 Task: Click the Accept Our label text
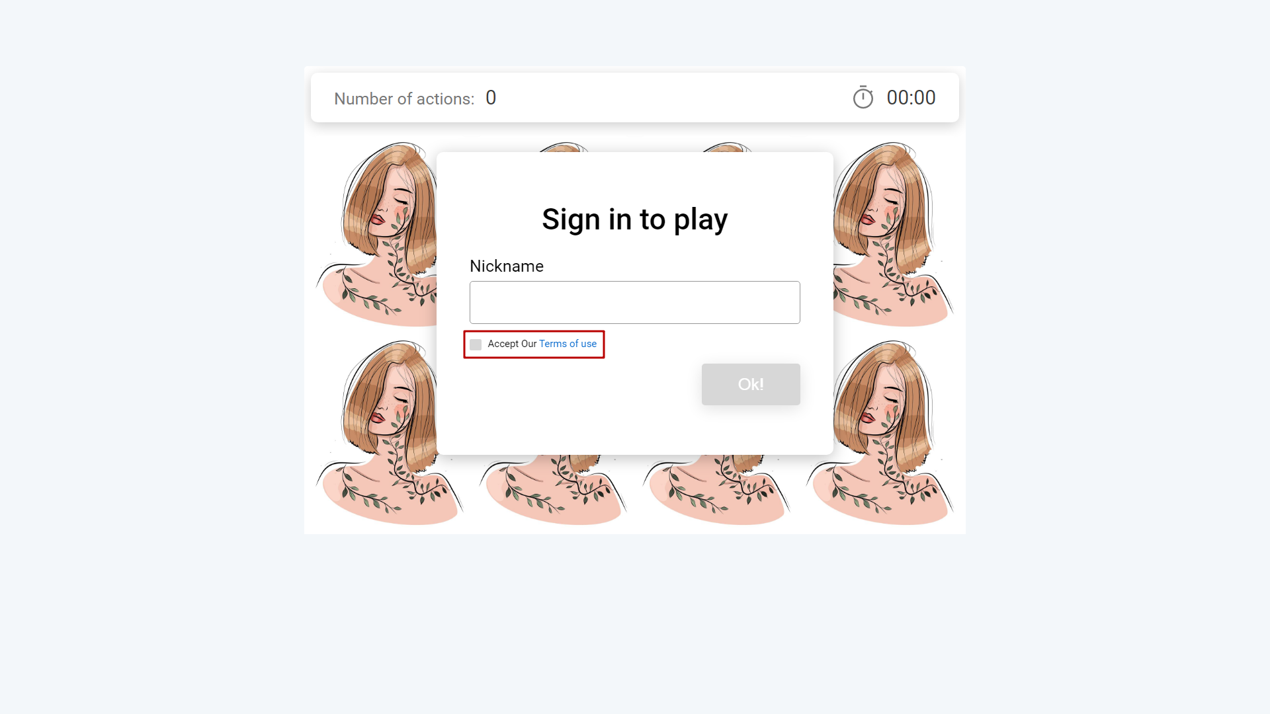tap(512, 344)
